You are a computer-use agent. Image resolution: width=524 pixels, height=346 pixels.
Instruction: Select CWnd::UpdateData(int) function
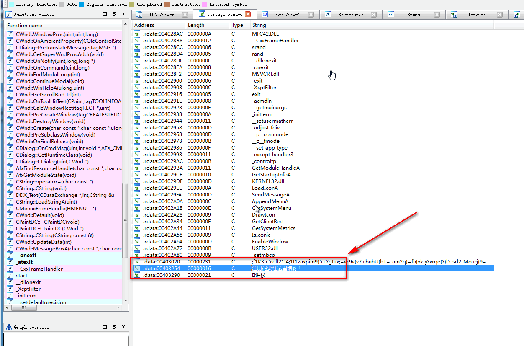(x=63, y=242)
